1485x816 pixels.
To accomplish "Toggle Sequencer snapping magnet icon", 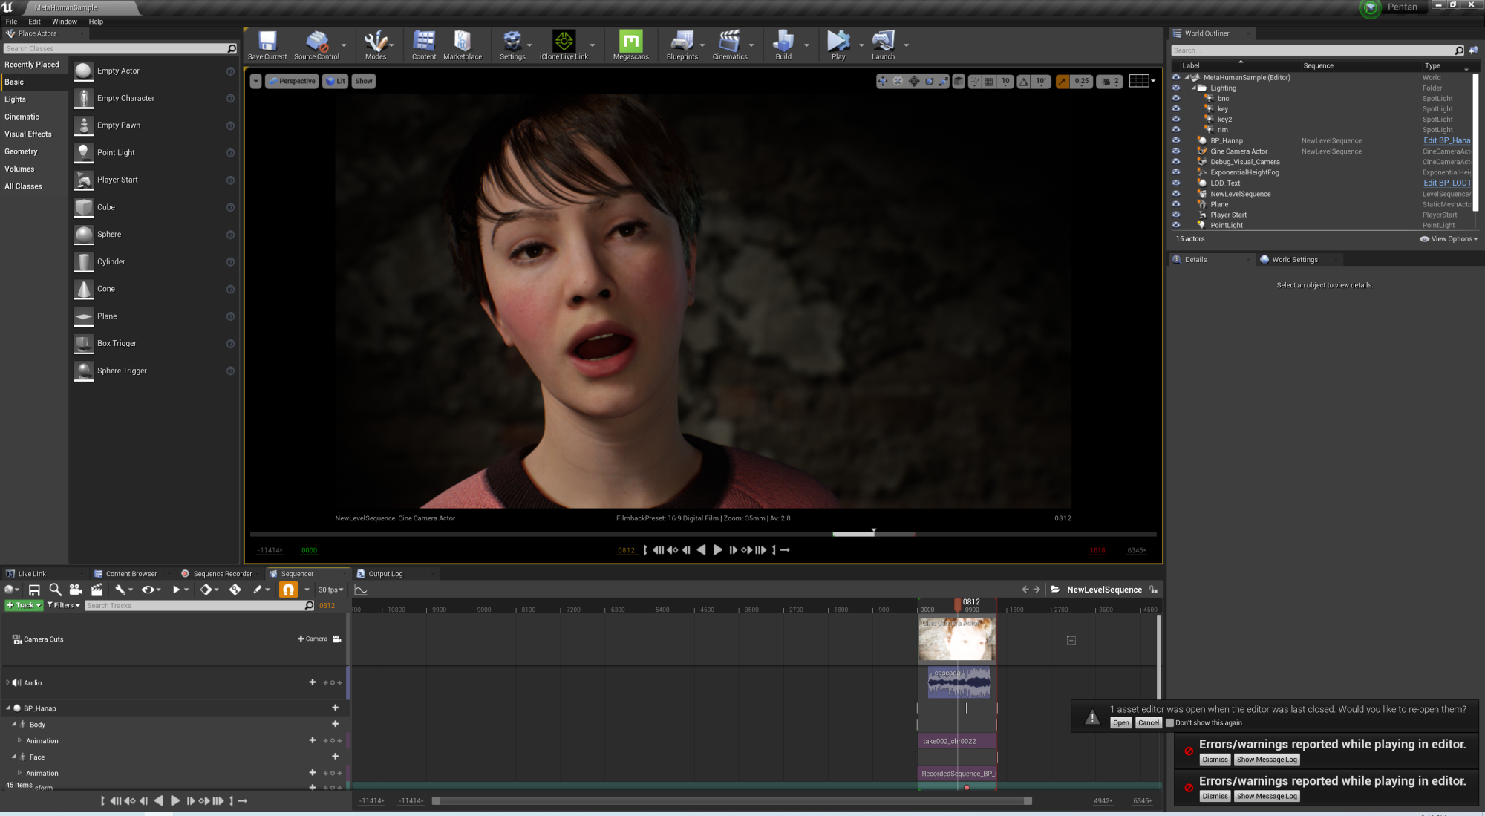I will (288, 590).
